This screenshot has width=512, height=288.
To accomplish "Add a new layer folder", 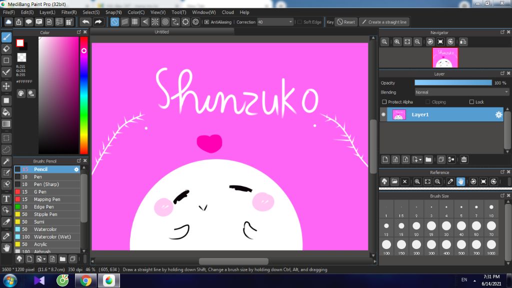I will pos(428,159).
